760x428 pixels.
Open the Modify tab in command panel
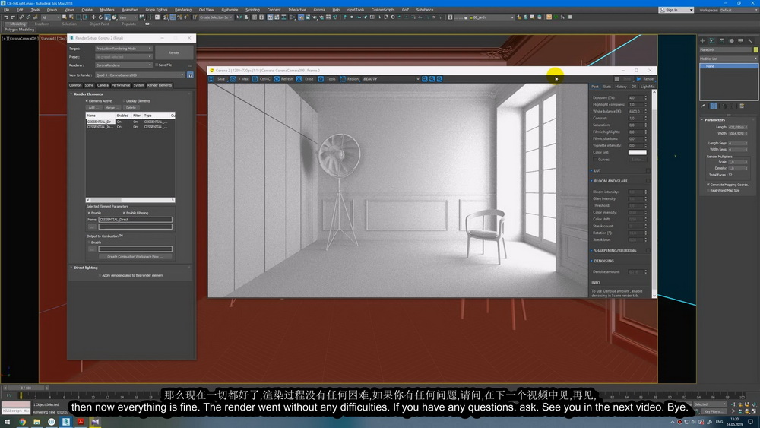point(712,41)
